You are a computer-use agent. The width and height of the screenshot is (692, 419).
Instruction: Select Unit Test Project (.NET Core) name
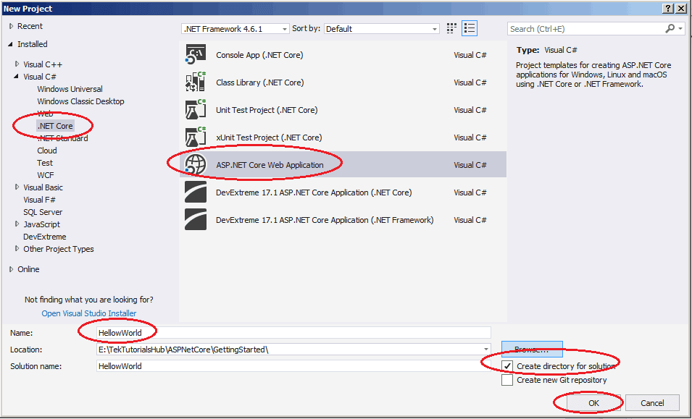coord(267,110)
